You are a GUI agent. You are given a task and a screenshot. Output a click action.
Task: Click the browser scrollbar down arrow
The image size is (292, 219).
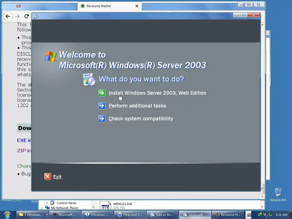pyautogui.click(x=262, y=197)
